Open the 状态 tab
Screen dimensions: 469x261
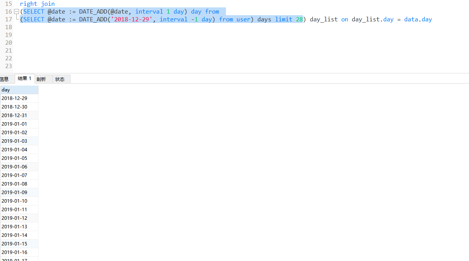tap(60, 79)
